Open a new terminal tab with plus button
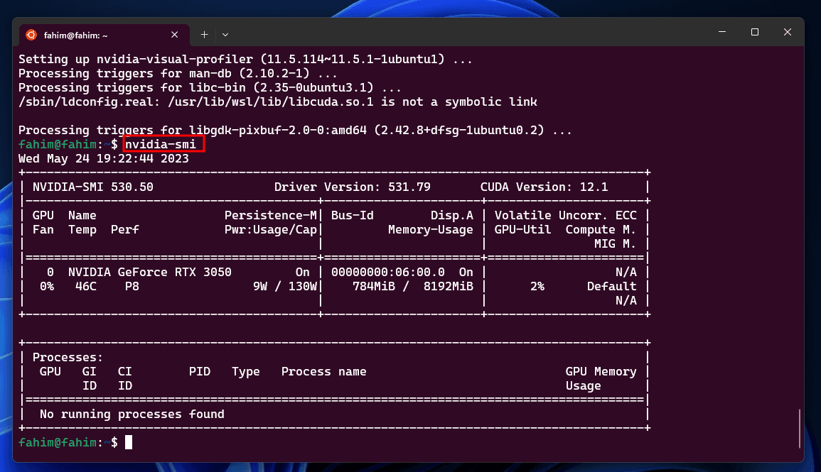Screen dimensions: 821x472 point(204,35)
